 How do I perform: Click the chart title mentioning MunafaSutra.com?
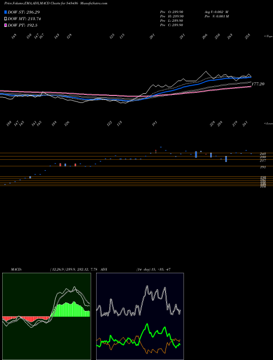click(x=56, y=3)
